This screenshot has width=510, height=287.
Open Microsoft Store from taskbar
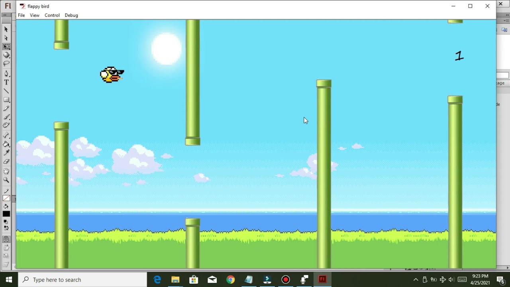(x=194, y=279)
